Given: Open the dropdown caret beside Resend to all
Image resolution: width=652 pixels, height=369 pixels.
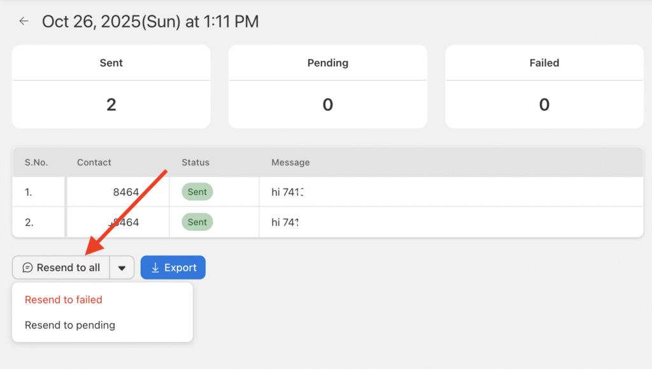Looking at the screenshot, I should click(122, 268).
